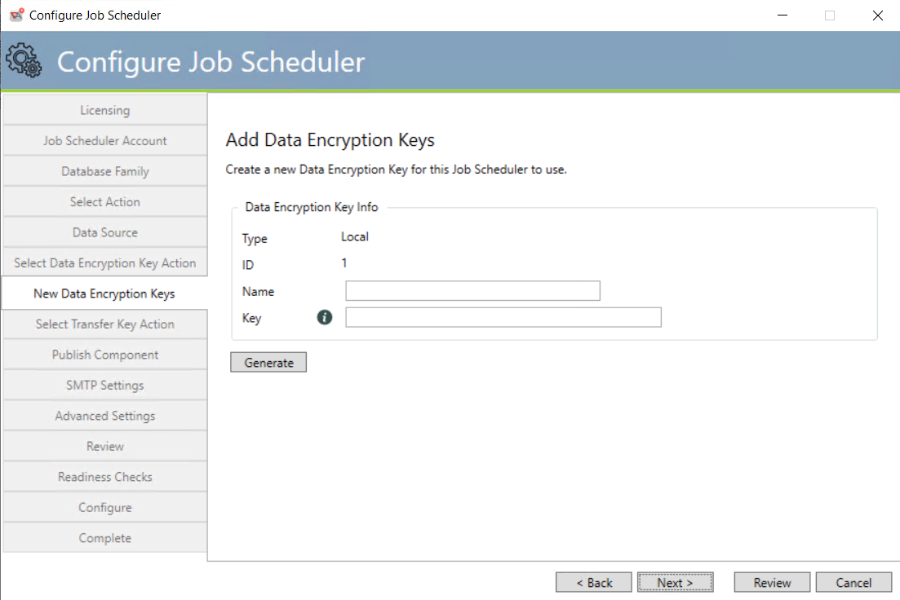This screenshot has width=900, height=600.
Task: Go to Select Data Encryption Key Action
Action: click(104, 262)
